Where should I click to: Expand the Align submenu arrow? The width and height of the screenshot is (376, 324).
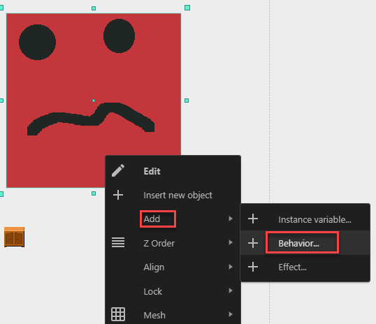(231, 267)
